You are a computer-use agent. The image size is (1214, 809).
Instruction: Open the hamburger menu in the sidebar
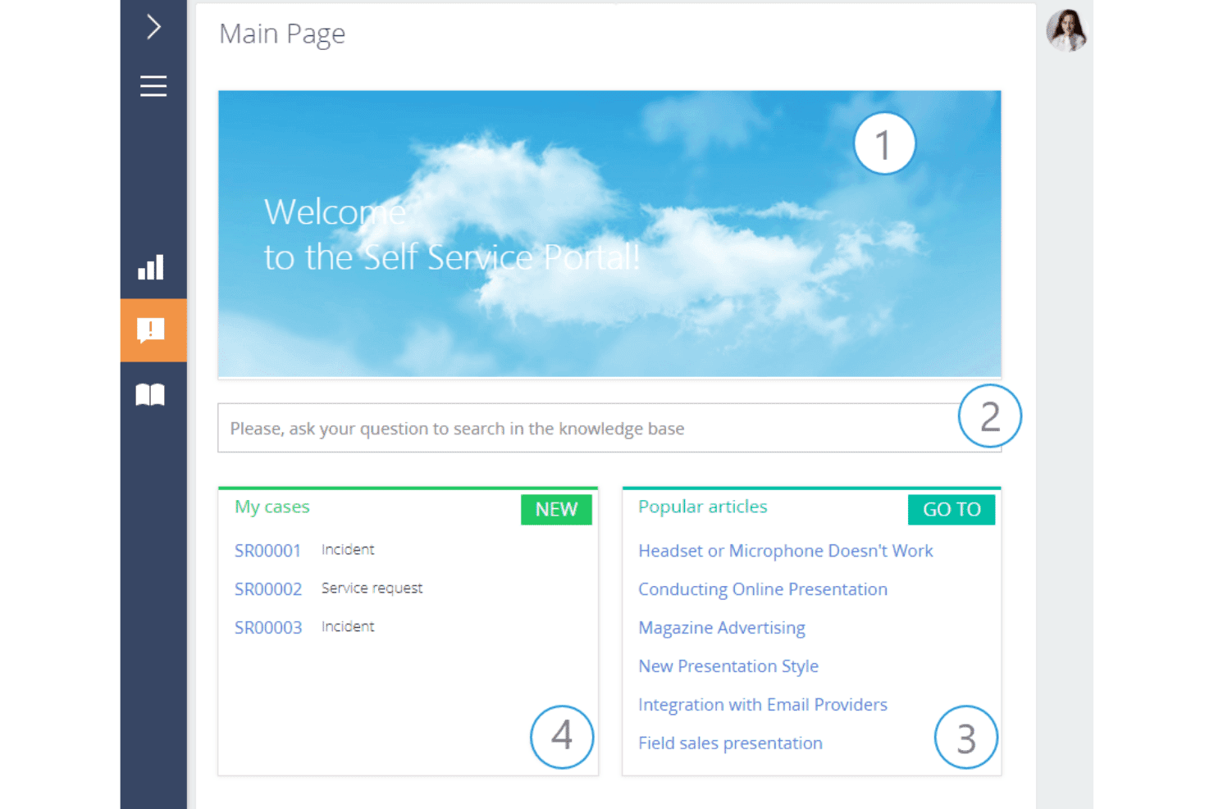pyautogui.click(x=153, y=86)
